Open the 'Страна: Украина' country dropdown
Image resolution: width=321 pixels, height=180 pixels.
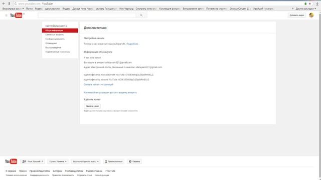click(58, 161)
